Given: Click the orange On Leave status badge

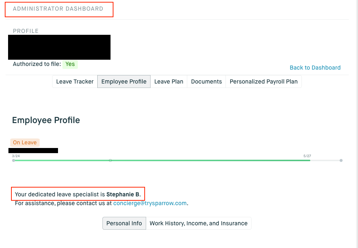Looking at the screenshot, I should [x=25, y=142].
